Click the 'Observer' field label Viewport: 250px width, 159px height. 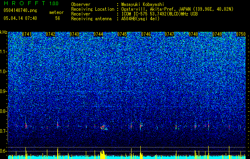click(81, 4)
